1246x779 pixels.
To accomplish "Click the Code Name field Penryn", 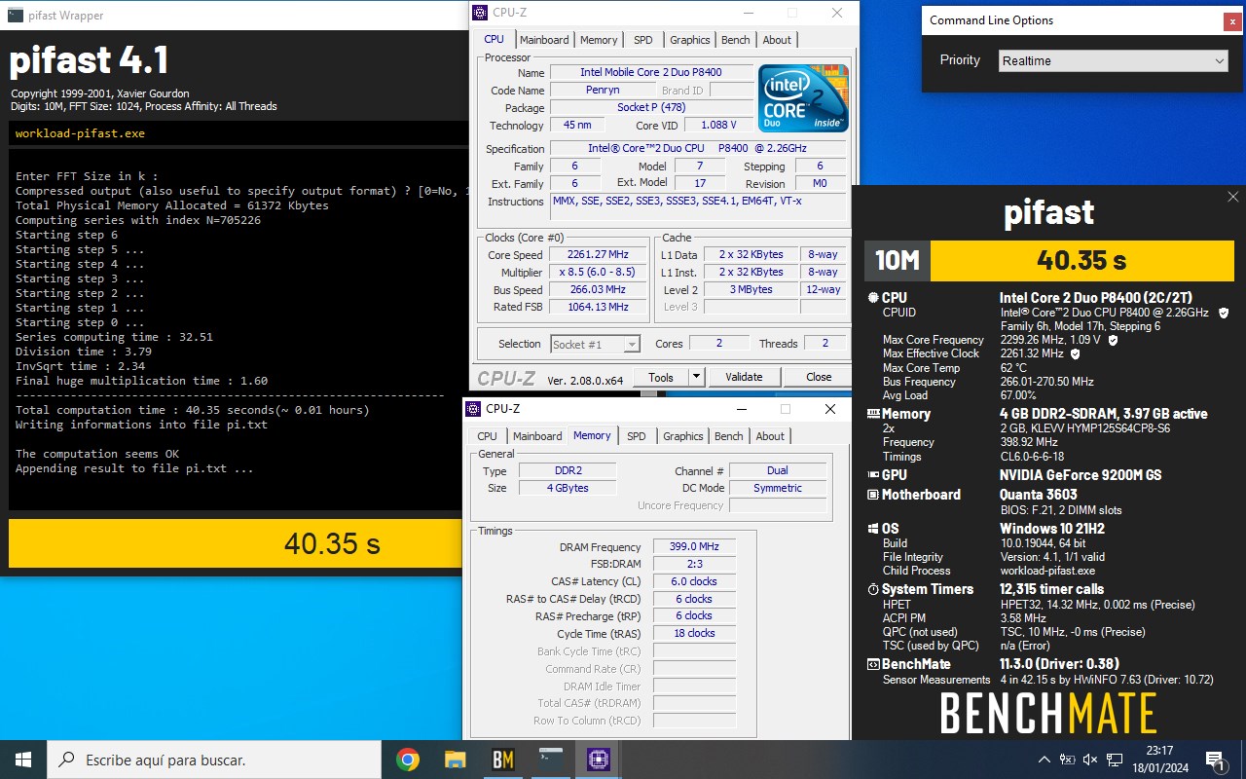I will pos(603,90).
